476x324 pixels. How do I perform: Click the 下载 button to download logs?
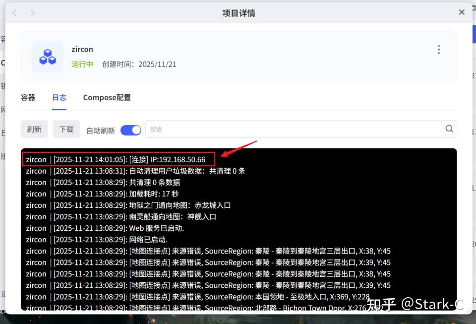pyautogui.click(x=66, y=129)
